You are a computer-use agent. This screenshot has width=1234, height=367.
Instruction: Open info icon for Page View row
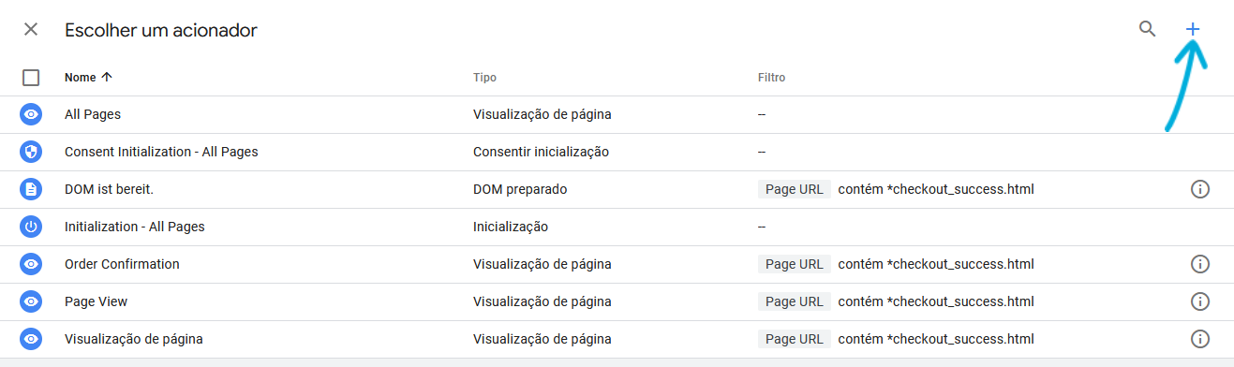[x=1199, y=301]
